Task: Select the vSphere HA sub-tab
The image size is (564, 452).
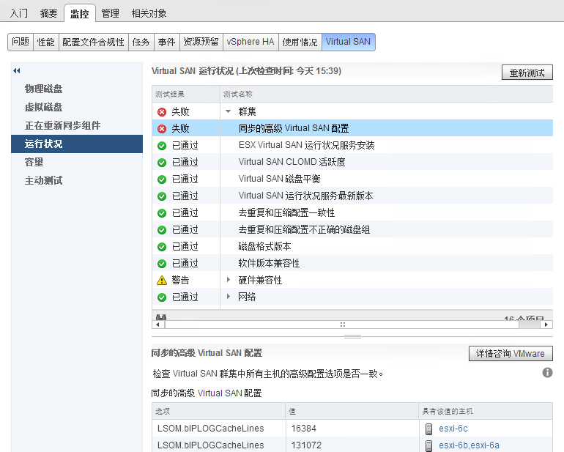Action: [x=251, y=42]
